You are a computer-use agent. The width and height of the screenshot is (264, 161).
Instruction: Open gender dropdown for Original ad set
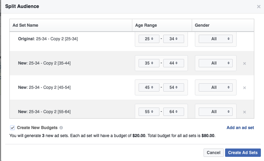(216, 39)
